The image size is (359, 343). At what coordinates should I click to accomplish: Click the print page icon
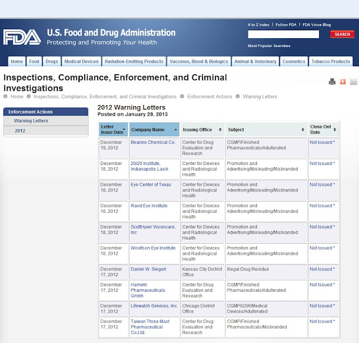[332, 81]
